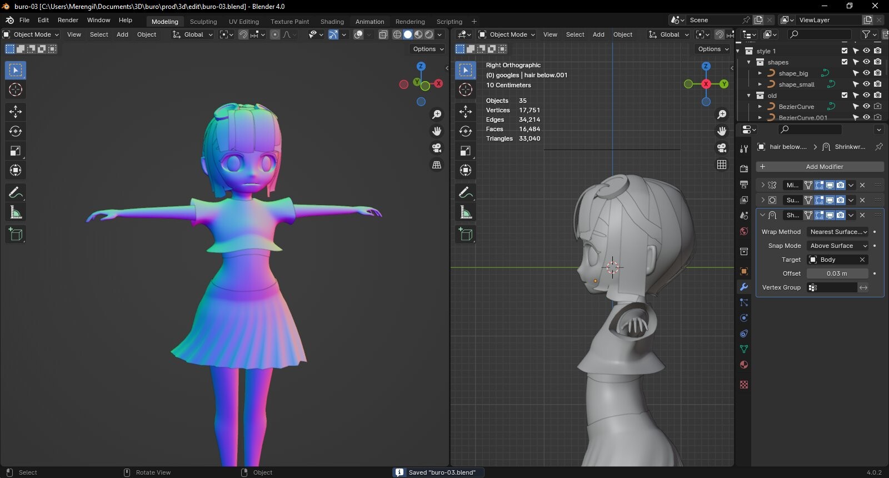889x478 pixels.
Task: Select solid viewport shading in left viewport
Action: click(408, 34)
